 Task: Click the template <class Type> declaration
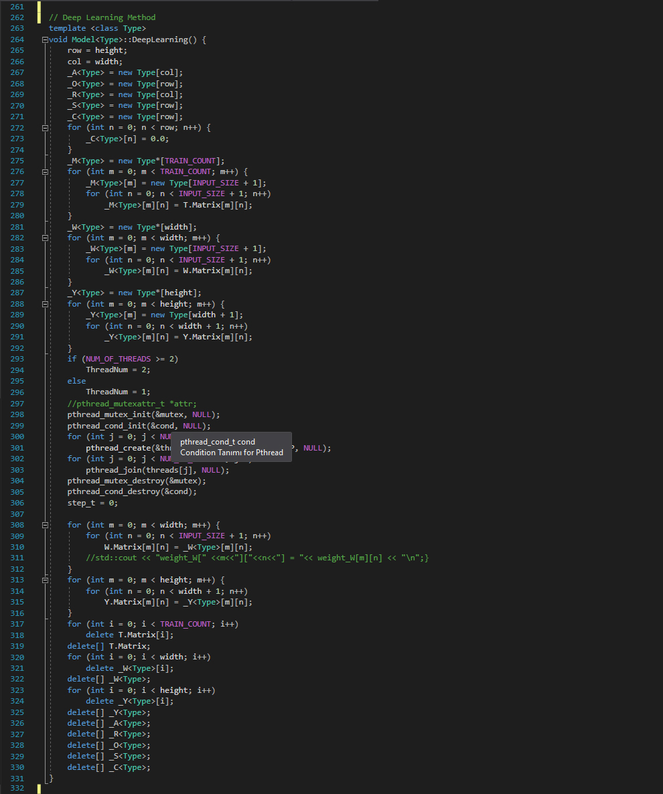coord(97,28)
